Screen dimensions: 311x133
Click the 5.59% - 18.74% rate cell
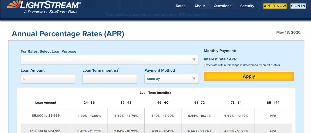pos(126,116)
